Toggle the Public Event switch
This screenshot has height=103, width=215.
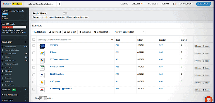(x=65, y=13)
